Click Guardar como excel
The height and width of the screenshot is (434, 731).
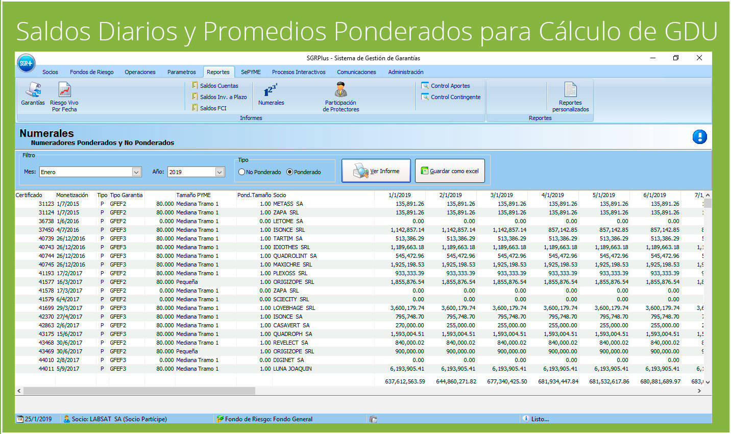(450, 171)
